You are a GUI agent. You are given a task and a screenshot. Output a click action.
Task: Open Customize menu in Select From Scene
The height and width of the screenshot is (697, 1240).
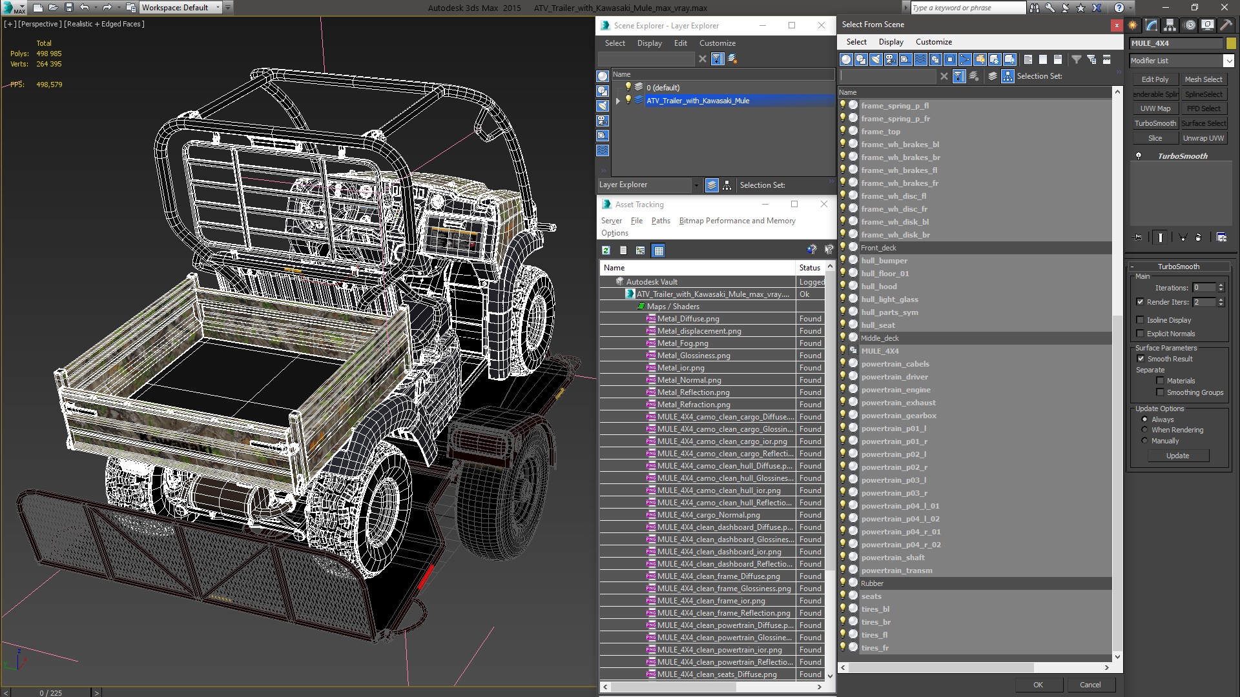pos(933,42)
